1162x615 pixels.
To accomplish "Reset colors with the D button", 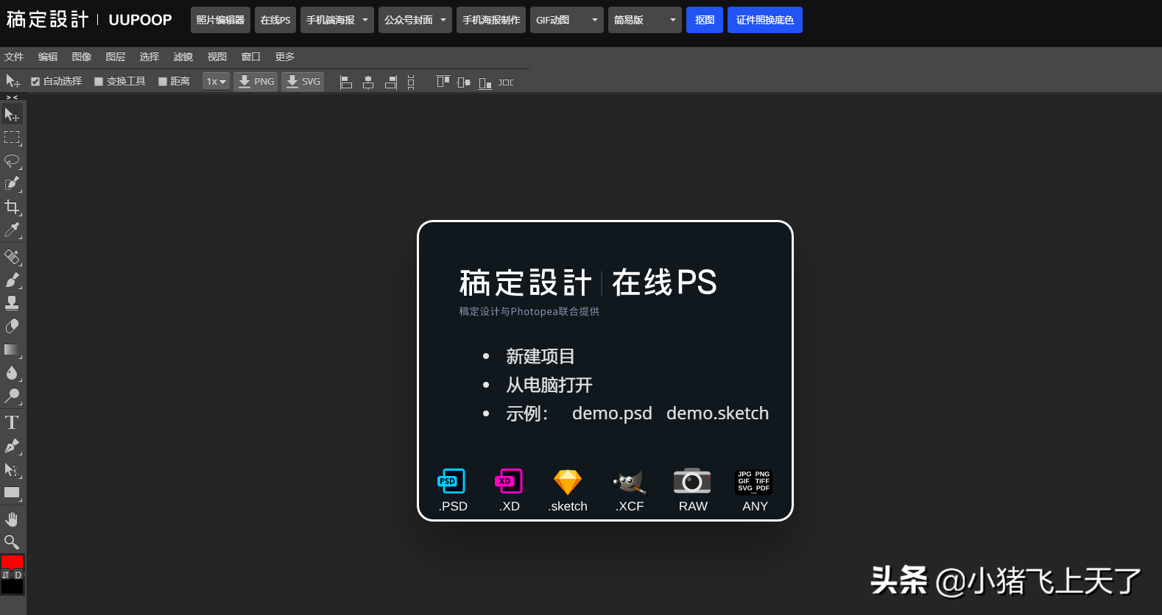I will (x=18, y=575).
